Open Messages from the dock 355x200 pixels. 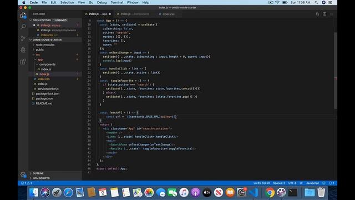[161, 193]
